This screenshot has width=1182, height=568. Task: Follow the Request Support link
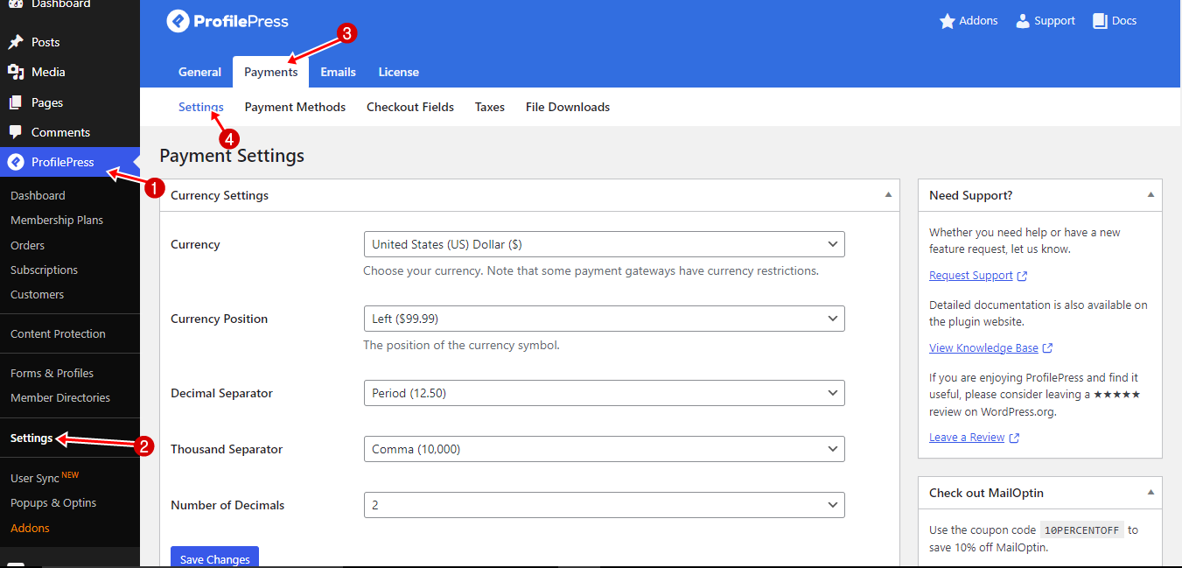point(971,276)
